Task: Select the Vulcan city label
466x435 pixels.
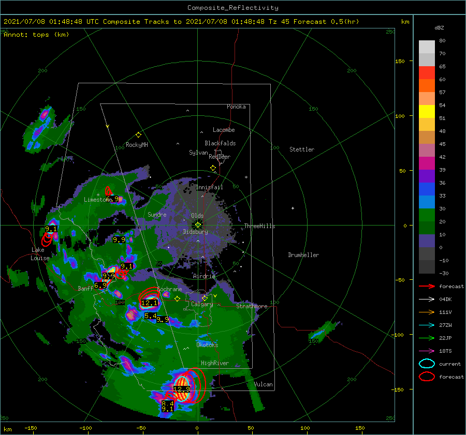Action: (264, 384)
